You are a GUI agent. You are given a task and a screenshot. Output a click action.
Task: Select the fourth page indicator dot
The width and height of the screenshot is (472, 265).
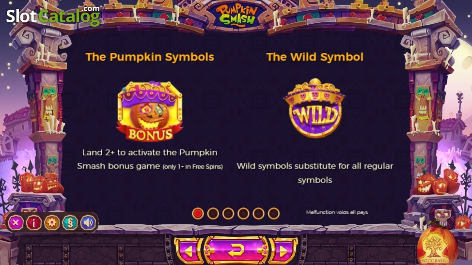coord(243,214)
